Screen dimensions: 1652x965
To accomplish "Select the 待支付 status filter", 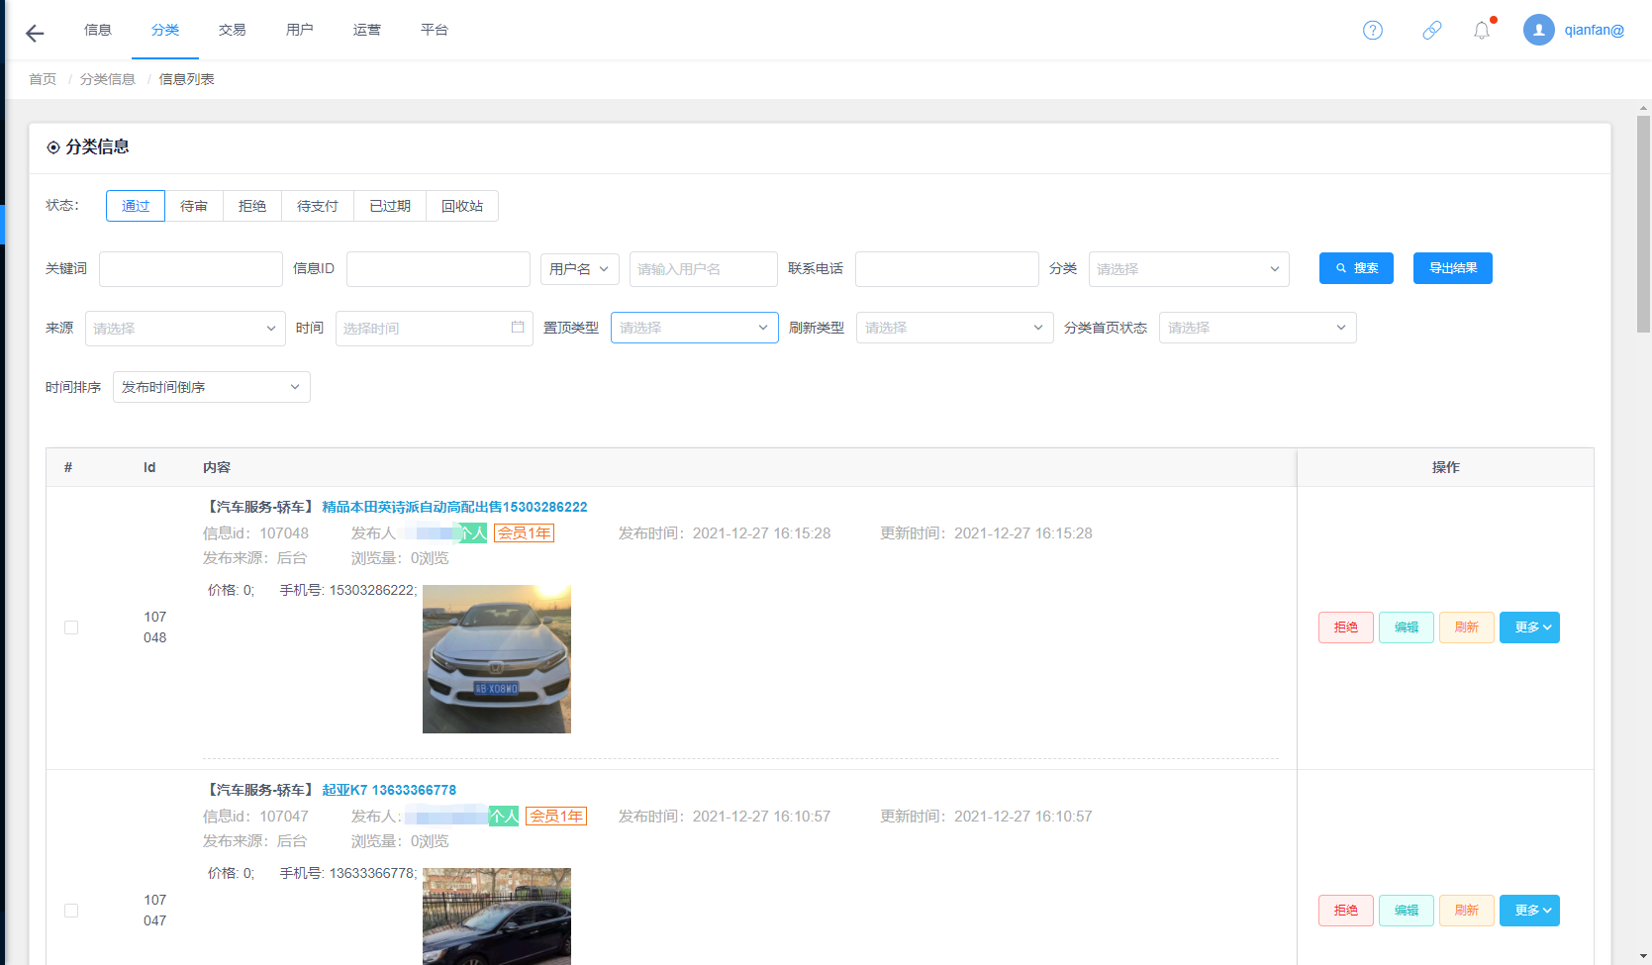I will pyautogui.click(x=318, y=206).
